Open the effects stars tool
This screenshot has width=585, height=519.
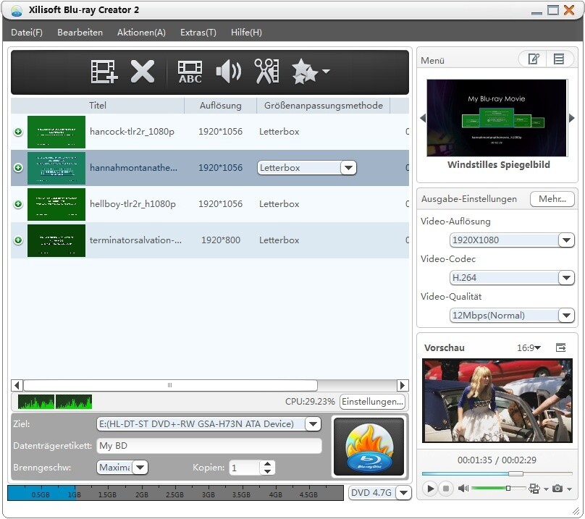pyautogui.click(x=304, y=71)
